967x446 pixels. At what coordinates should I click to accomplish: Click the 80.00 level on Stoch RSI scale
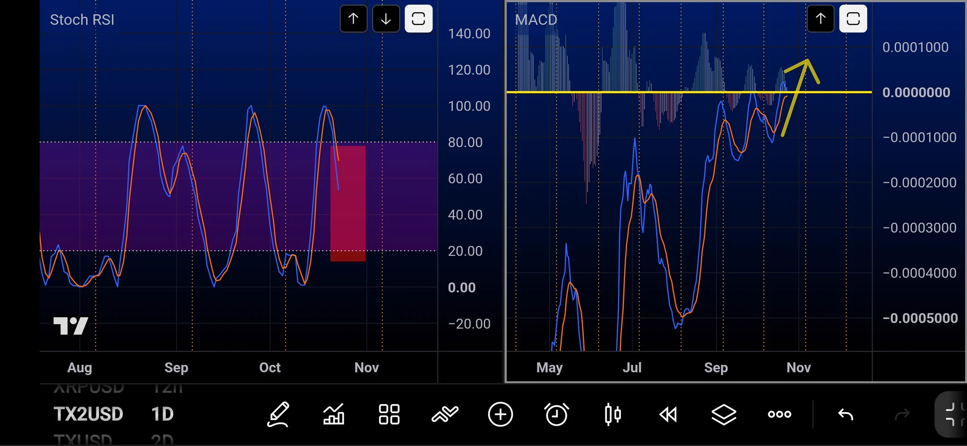[x=465, y=142]
